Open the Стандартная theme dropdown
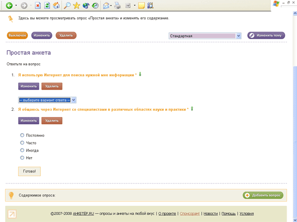The width and height of the screenshot is (297, 222). [x=205, y=36]
